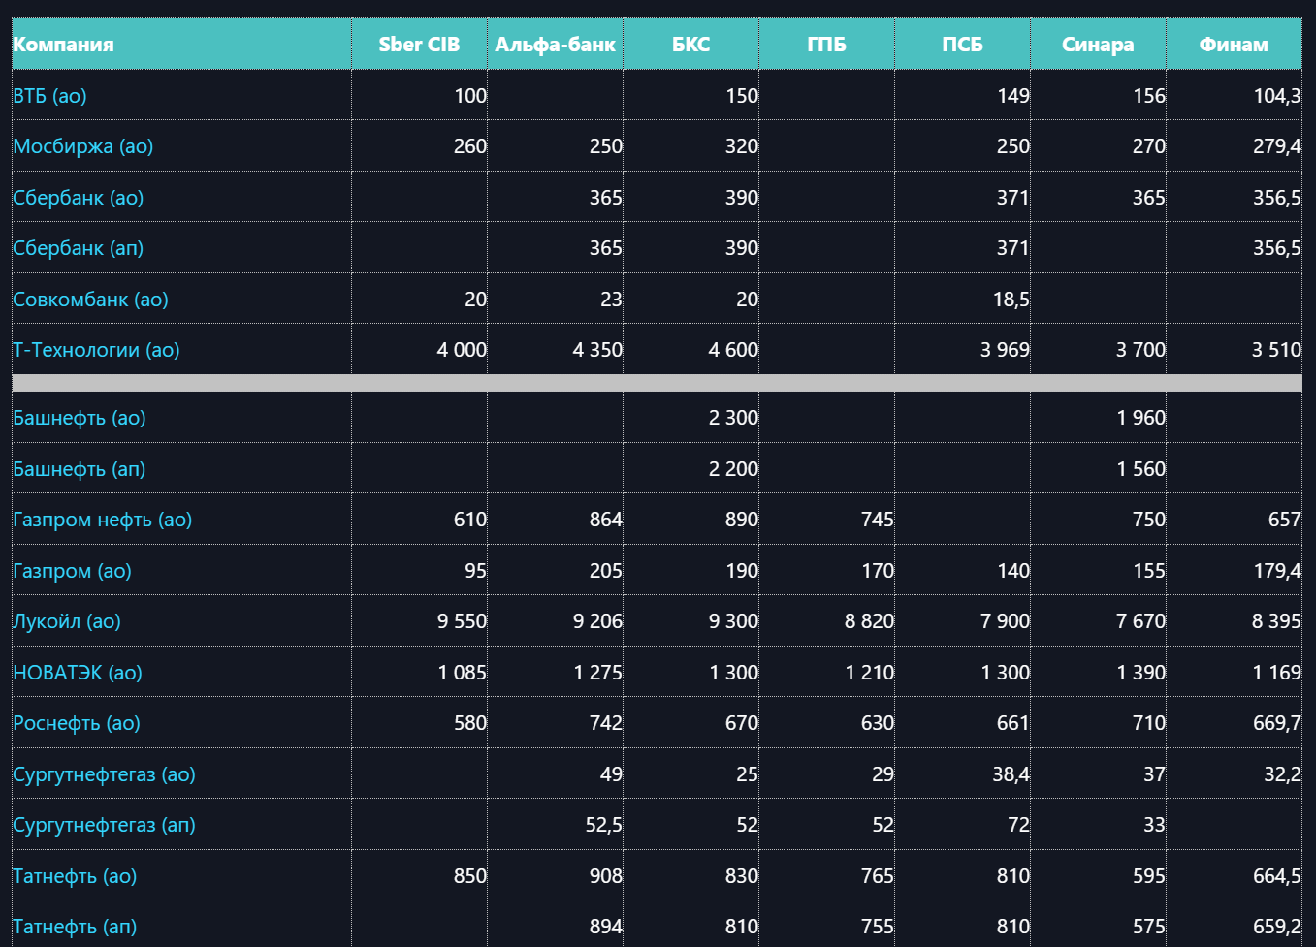This screenshot has height=947, width=1316.
Task: Select the Мосбиржа Финам value 279,4
Action: (x=1277, y=146)
